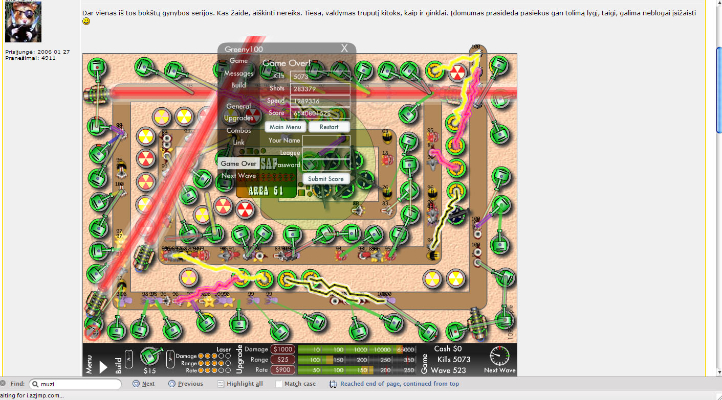The height and width of the screenshot is (400, 722).
Task: Open the Upgrades menu section
Action: [238, 118]
